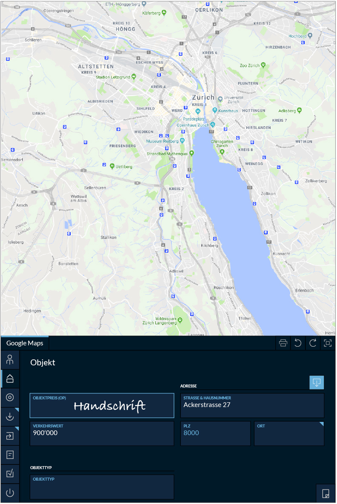Click the Zoo Zürich marker on map

(x=263, y=65)
